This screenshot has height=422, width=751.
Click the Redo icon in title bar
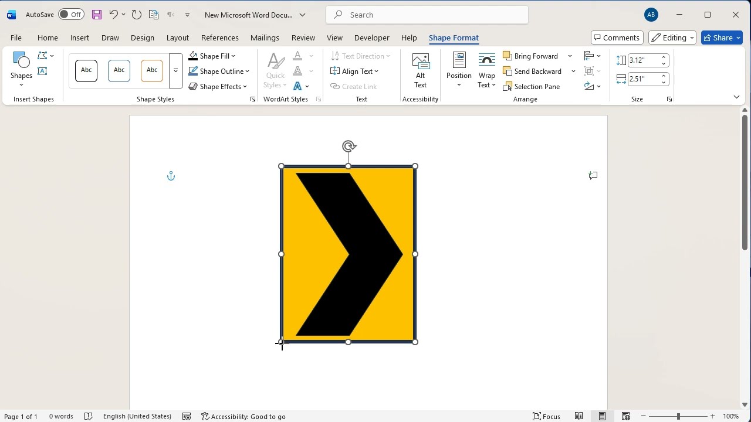[x=137, y=15]
